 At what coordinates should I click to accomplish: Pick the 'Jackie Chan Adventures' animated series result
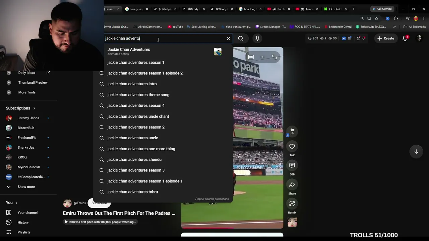click(163, 51)
